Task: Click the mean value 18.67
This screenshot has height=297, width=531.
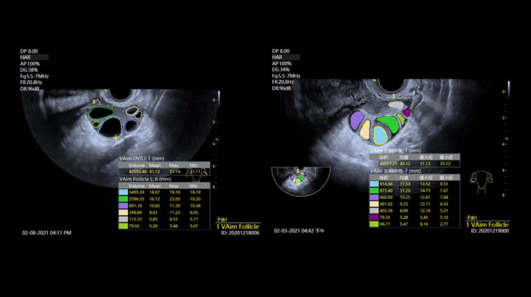Action: click(154, 192)
